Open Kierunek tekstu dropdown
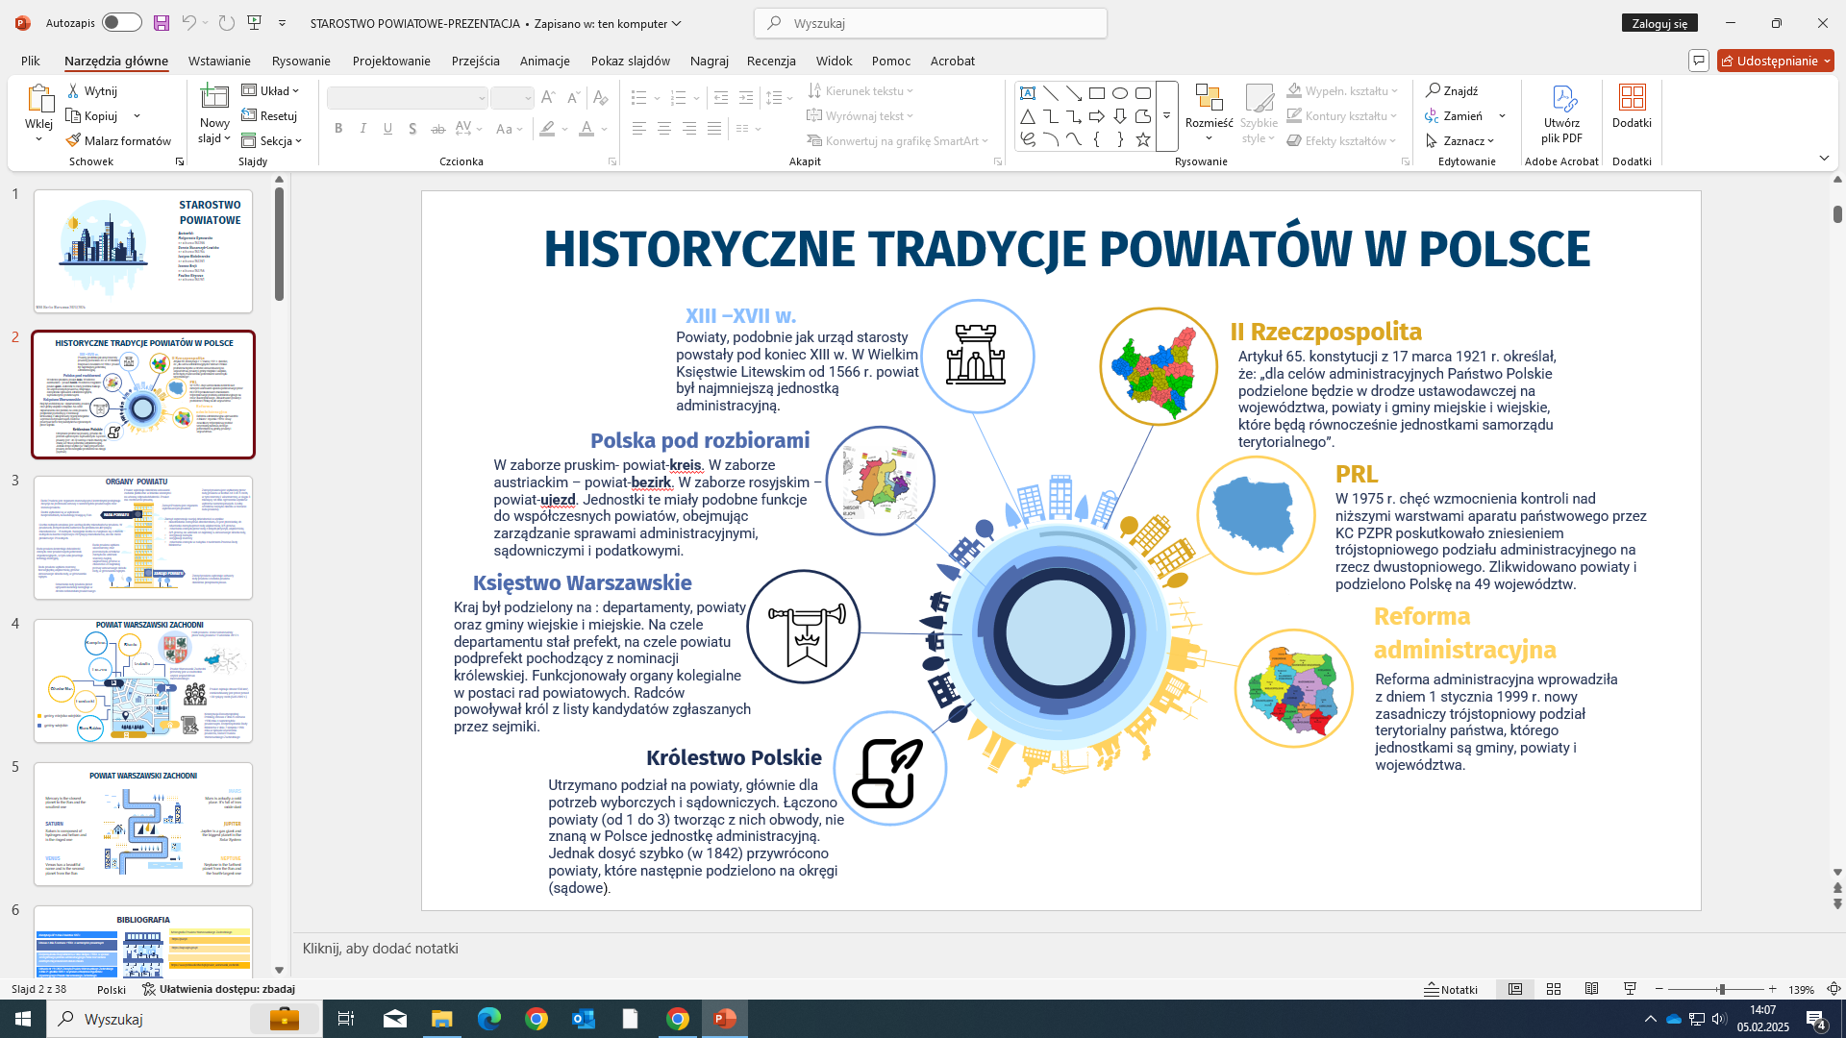This screenshot has width=1846, height=1038. click(x=861, y=90)
